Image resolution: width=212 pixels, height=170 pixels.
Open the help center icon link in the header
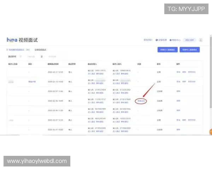point(175,40)
